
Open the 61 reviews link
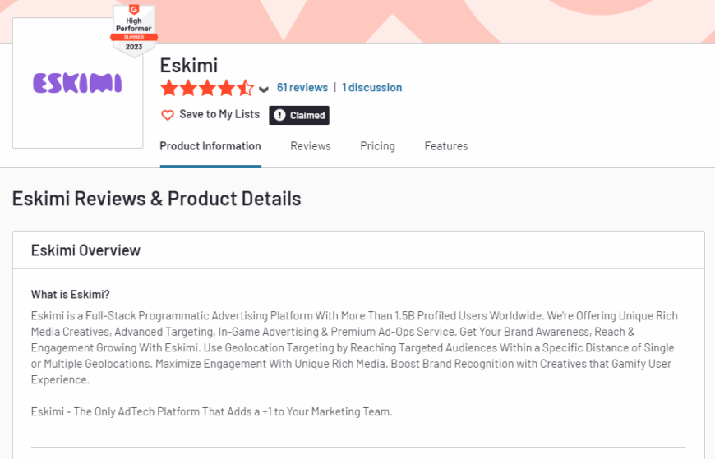302,88
